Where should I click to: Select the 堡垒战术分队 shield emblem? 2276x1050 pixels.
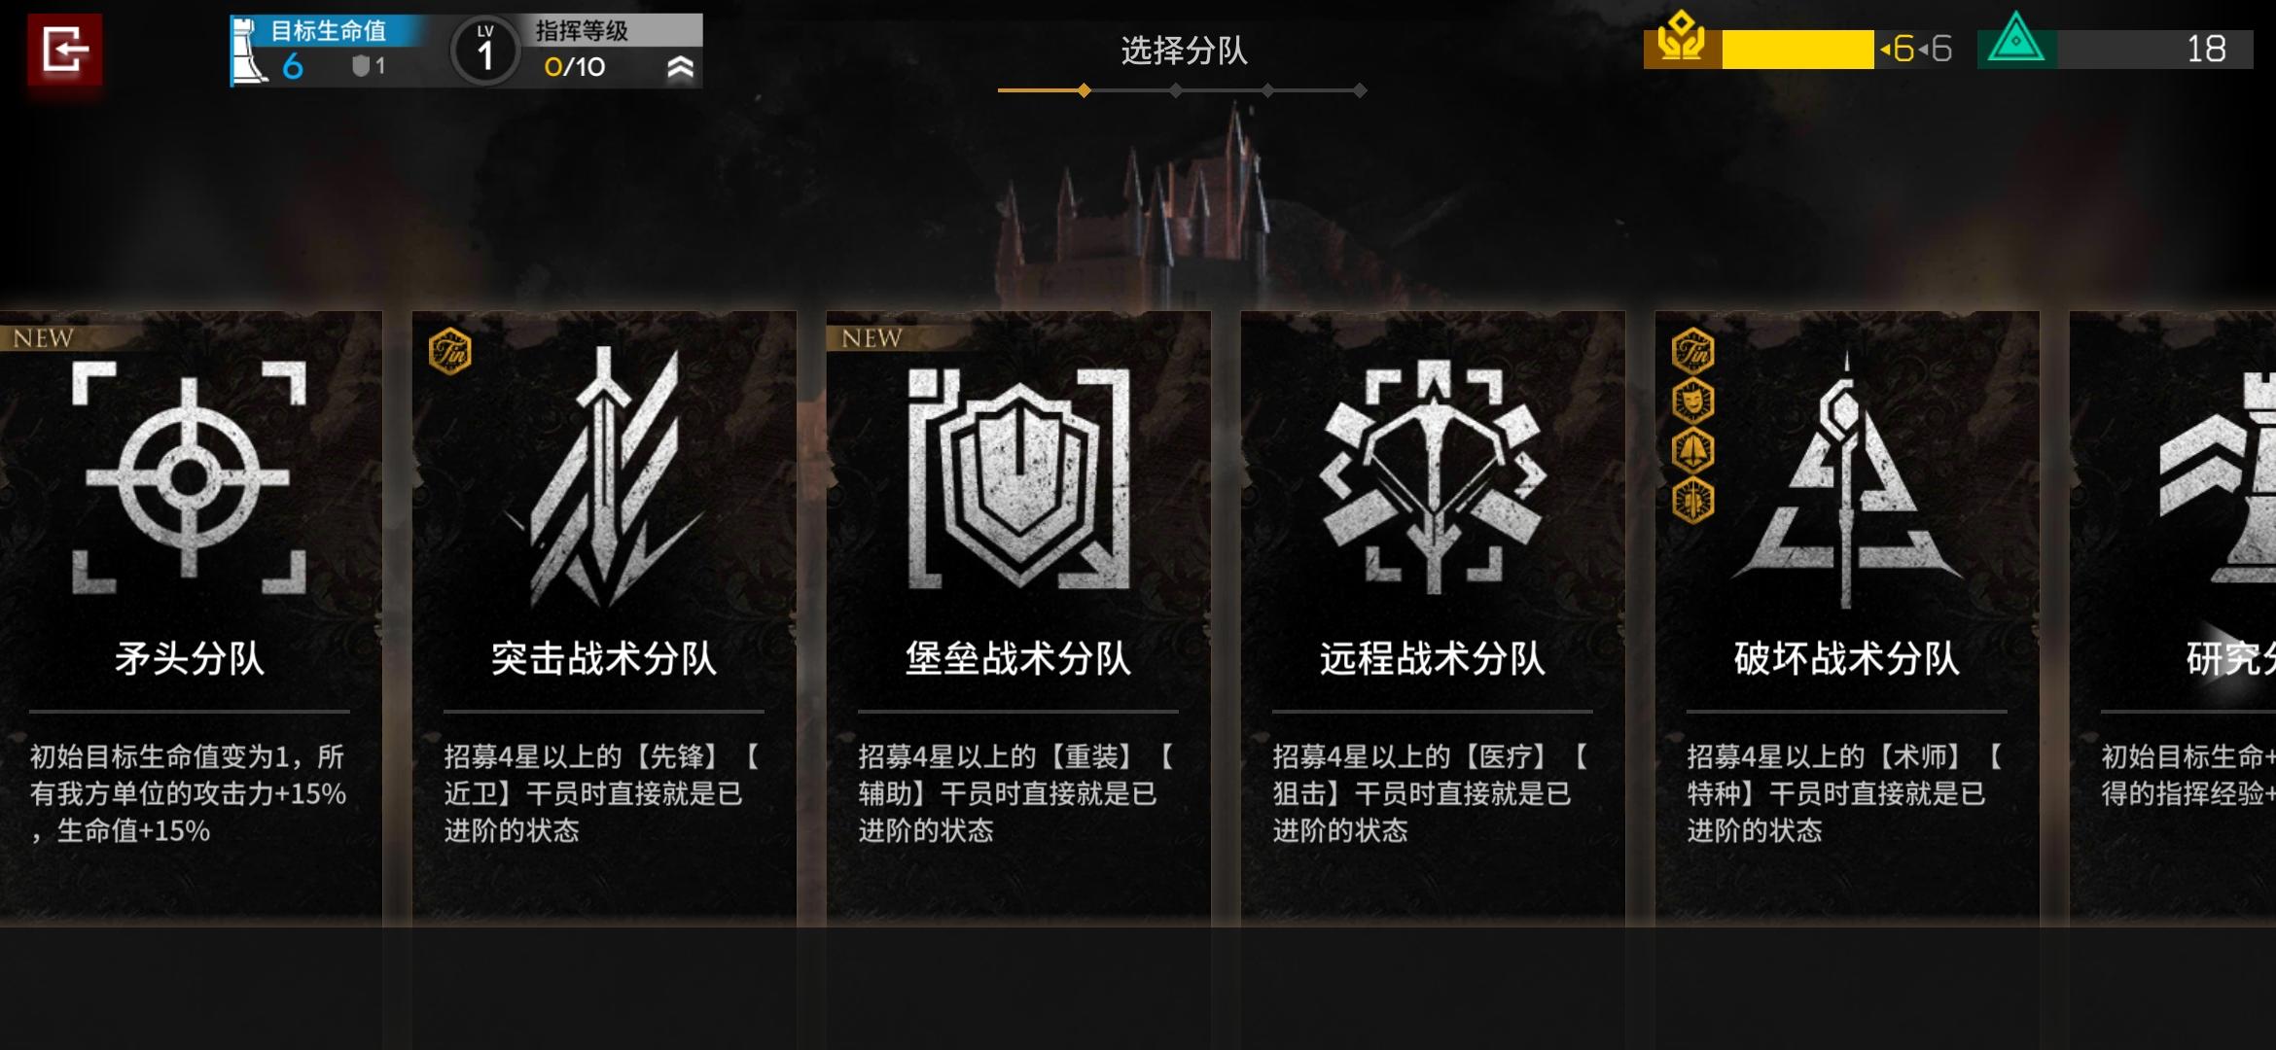point(1018,478)
